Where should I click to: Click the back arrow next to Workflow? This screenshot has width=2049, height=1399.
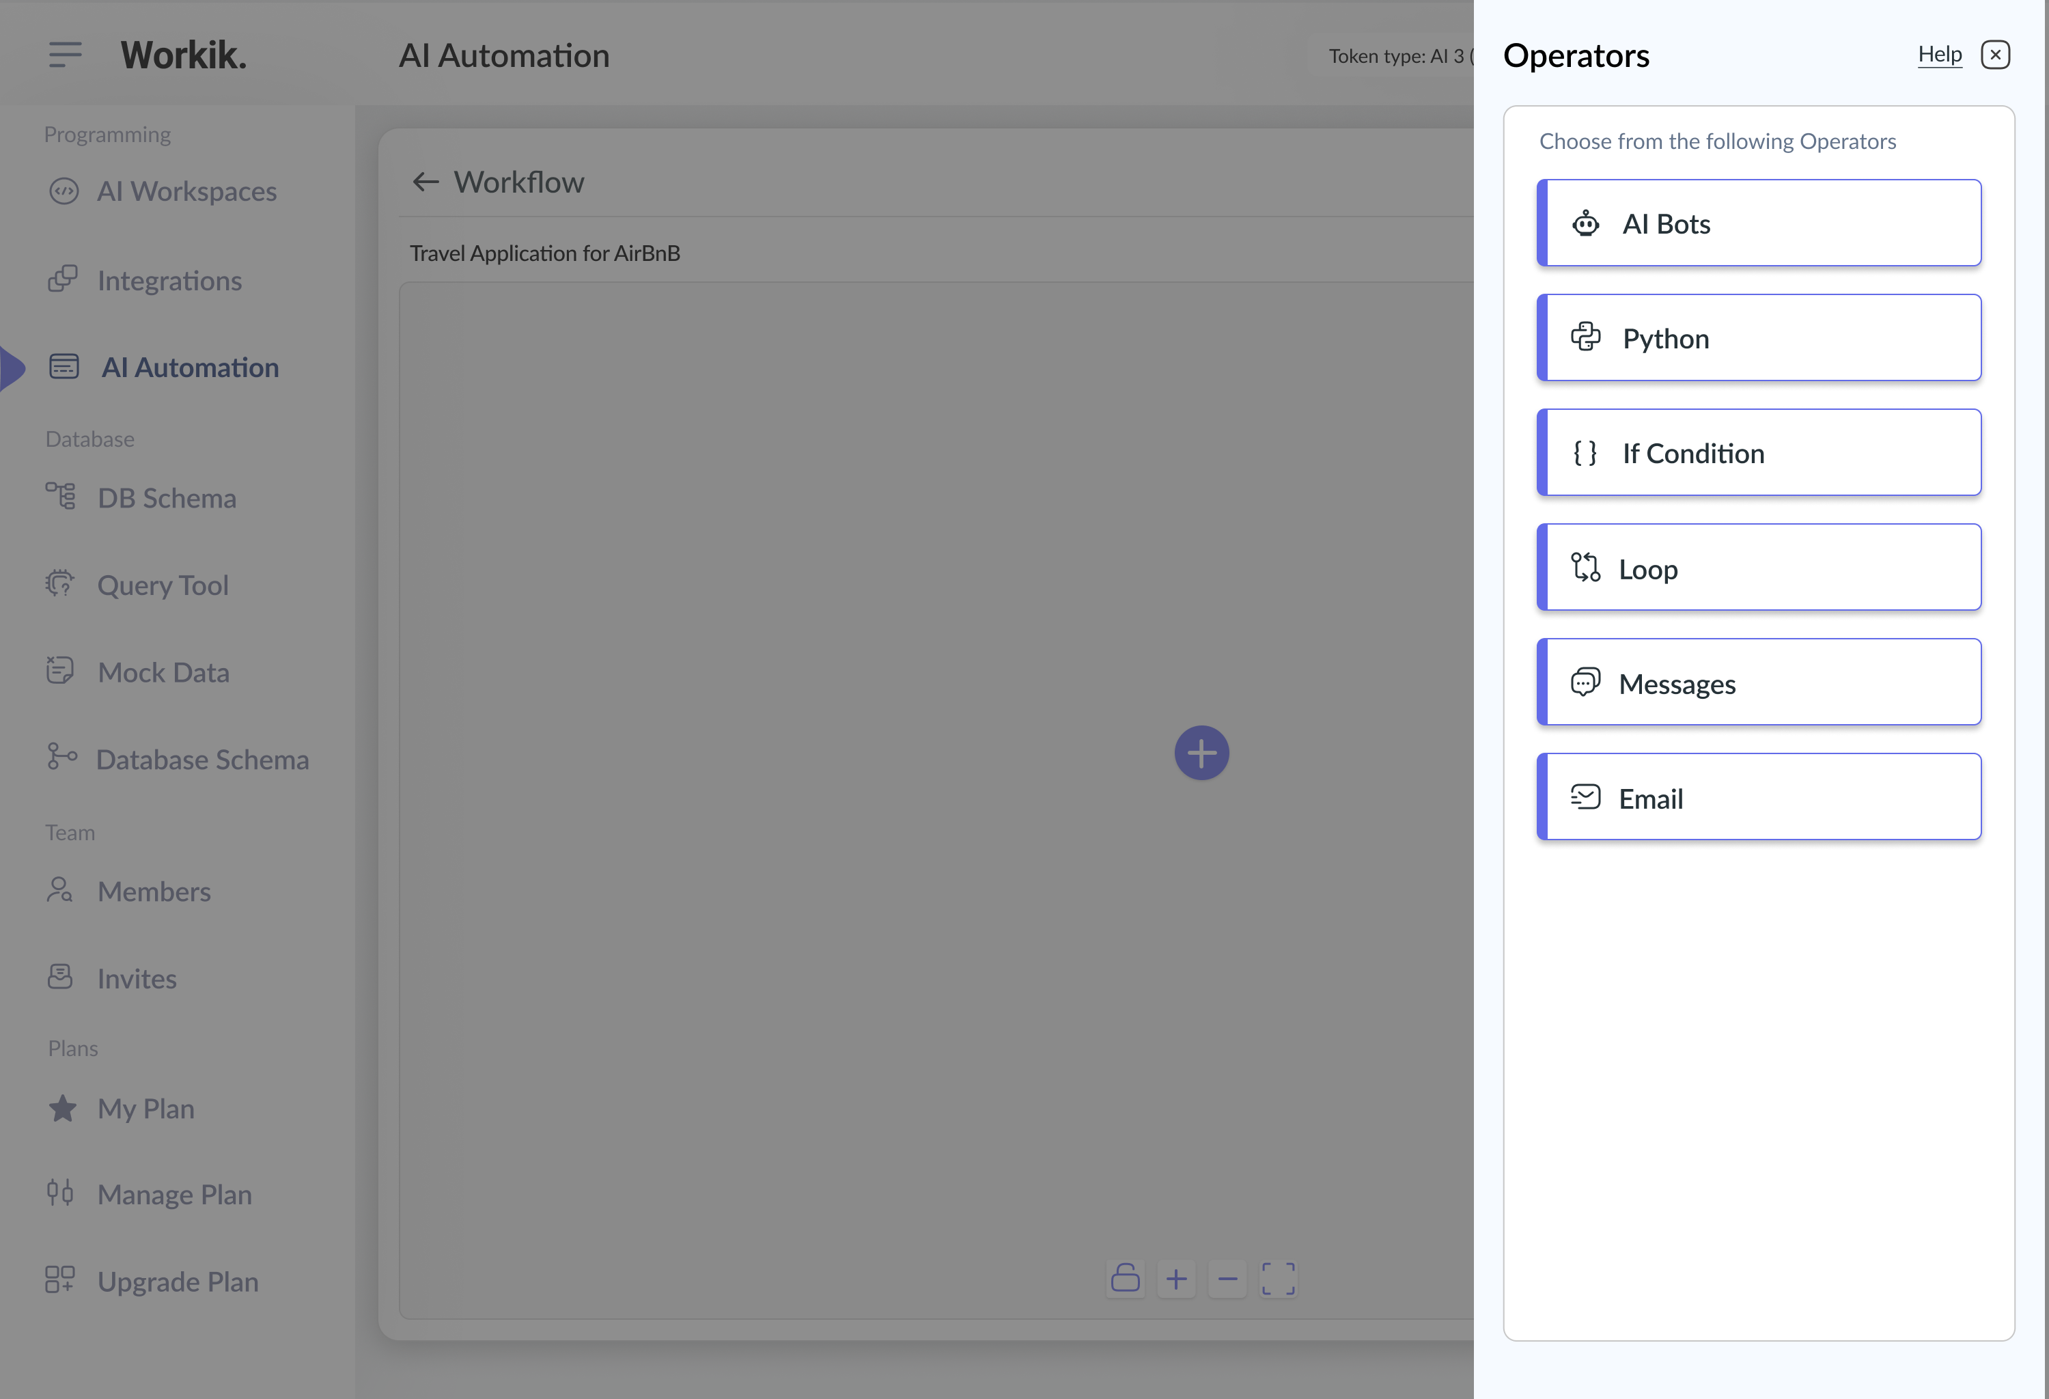[426, 182]
